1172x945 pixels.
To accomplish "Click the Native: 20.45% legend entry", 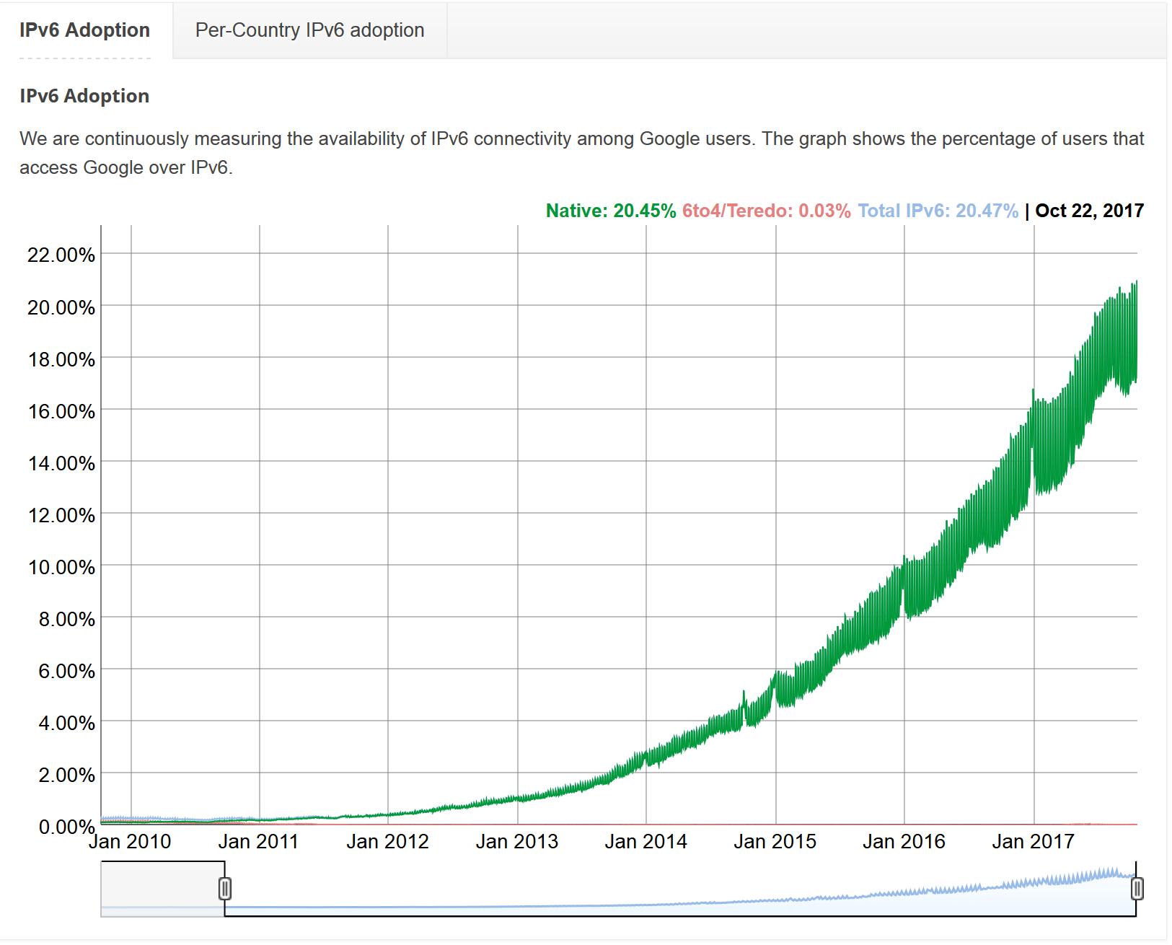I will click(x=611, y=211).
